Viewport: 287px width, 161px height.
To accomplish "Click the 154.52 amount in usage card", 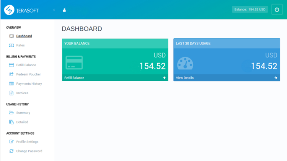I will [x=264, y=66].
